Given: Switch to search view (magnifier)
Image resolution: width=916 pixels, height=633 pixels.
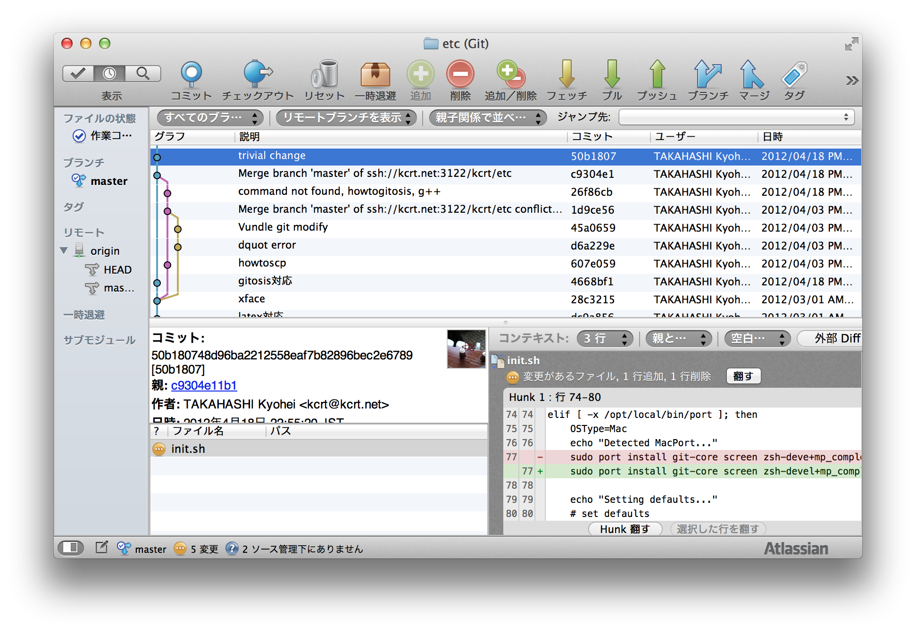Looking at the screenshot, I should point(143,73).
